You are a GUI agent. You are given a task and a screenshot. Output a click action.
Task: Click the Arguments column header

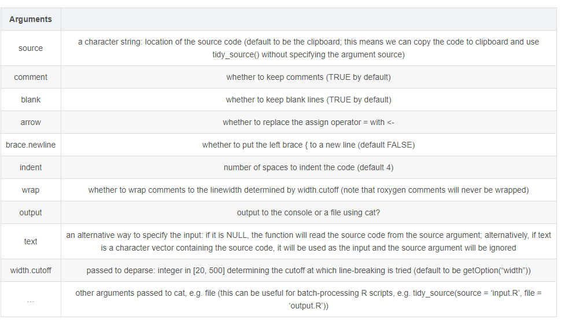[x=31, y=19]
